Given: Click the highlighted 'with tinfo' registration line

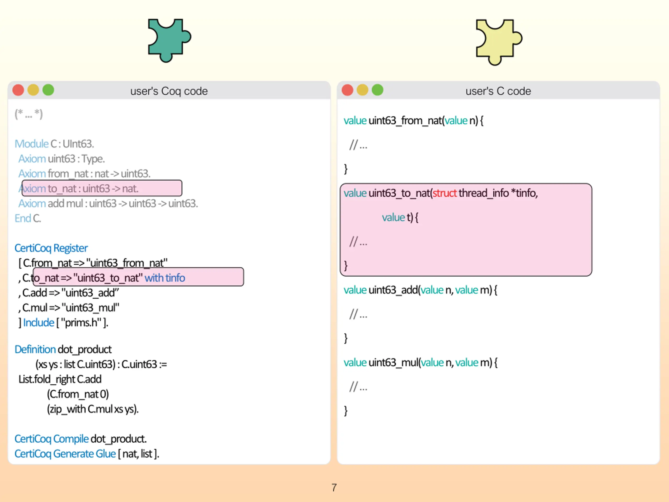Looking at the screenshot, I should (138, 277).
